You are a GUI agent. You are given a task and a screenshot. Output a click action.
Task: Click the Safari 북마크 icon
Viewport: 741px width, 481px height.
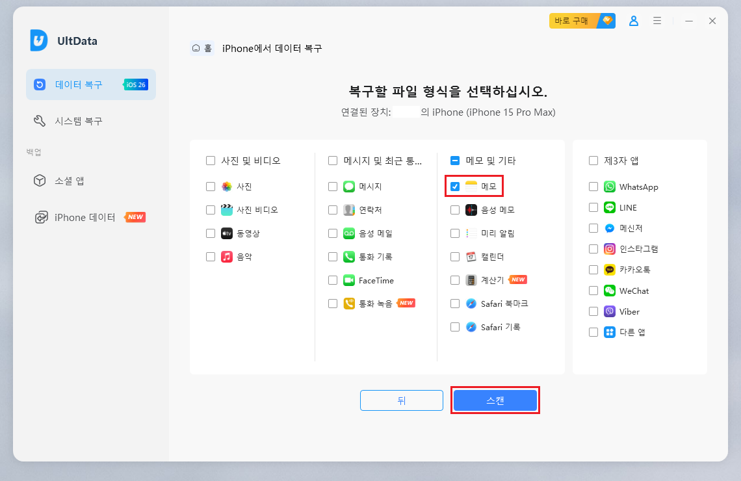click(x=470, y=303)
